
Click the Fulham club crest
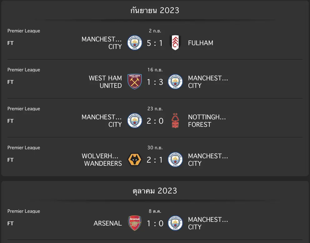click(x=175, y=43)
